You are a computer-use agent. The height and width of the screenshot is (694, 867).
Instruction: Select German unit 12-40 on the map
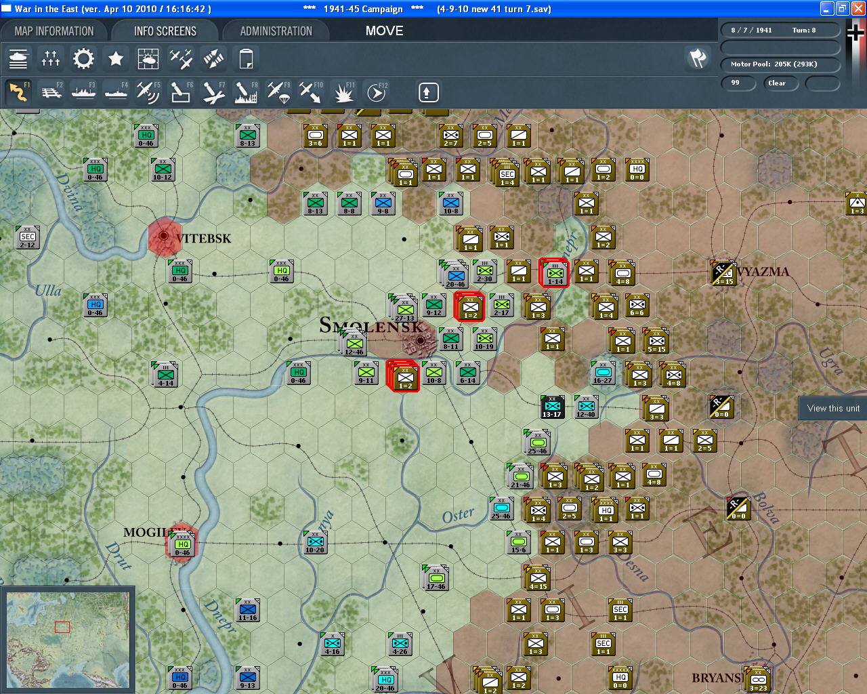click(586, 407)
